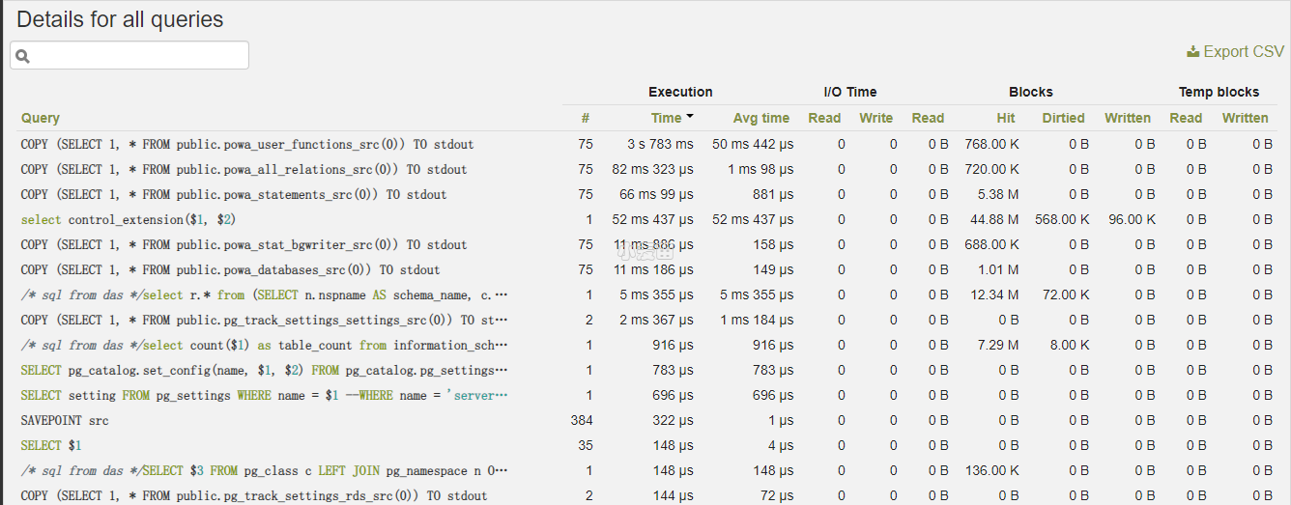Sort by I/O Time Write column

(875, 118)
